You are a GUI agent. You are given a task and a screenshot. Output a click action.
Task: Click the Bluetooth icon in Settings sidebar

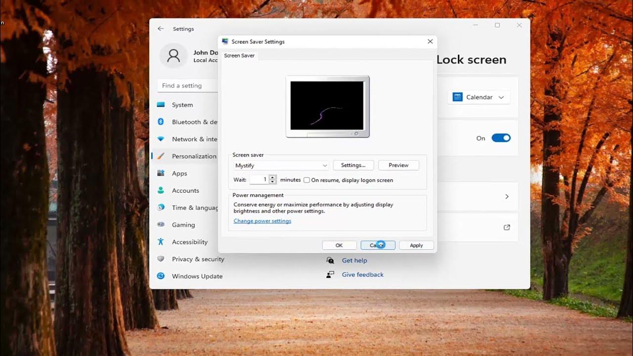tap(161, 122)
